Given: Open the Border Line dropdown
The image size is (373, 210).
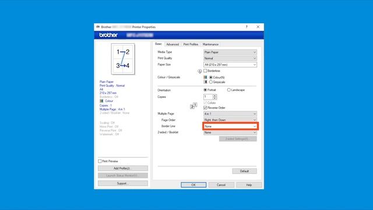Looking at the screenshot, I should pos(230,126).
